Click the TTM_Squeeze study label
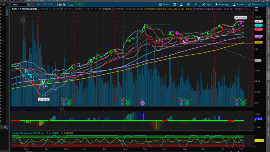 pos(31,109)
